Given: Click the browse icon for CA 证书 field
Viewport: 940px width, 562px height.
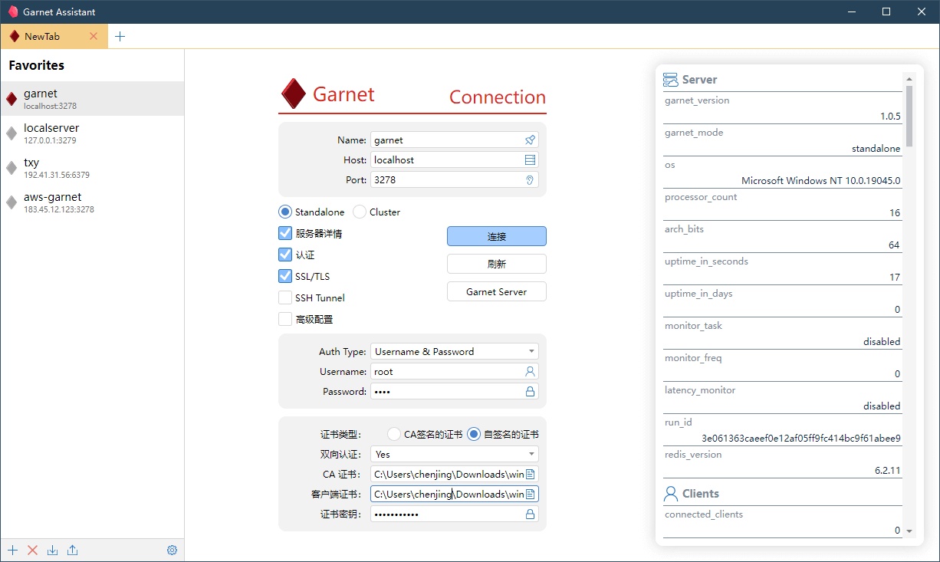Looking at the screenshot, I should tap(530, 474).
